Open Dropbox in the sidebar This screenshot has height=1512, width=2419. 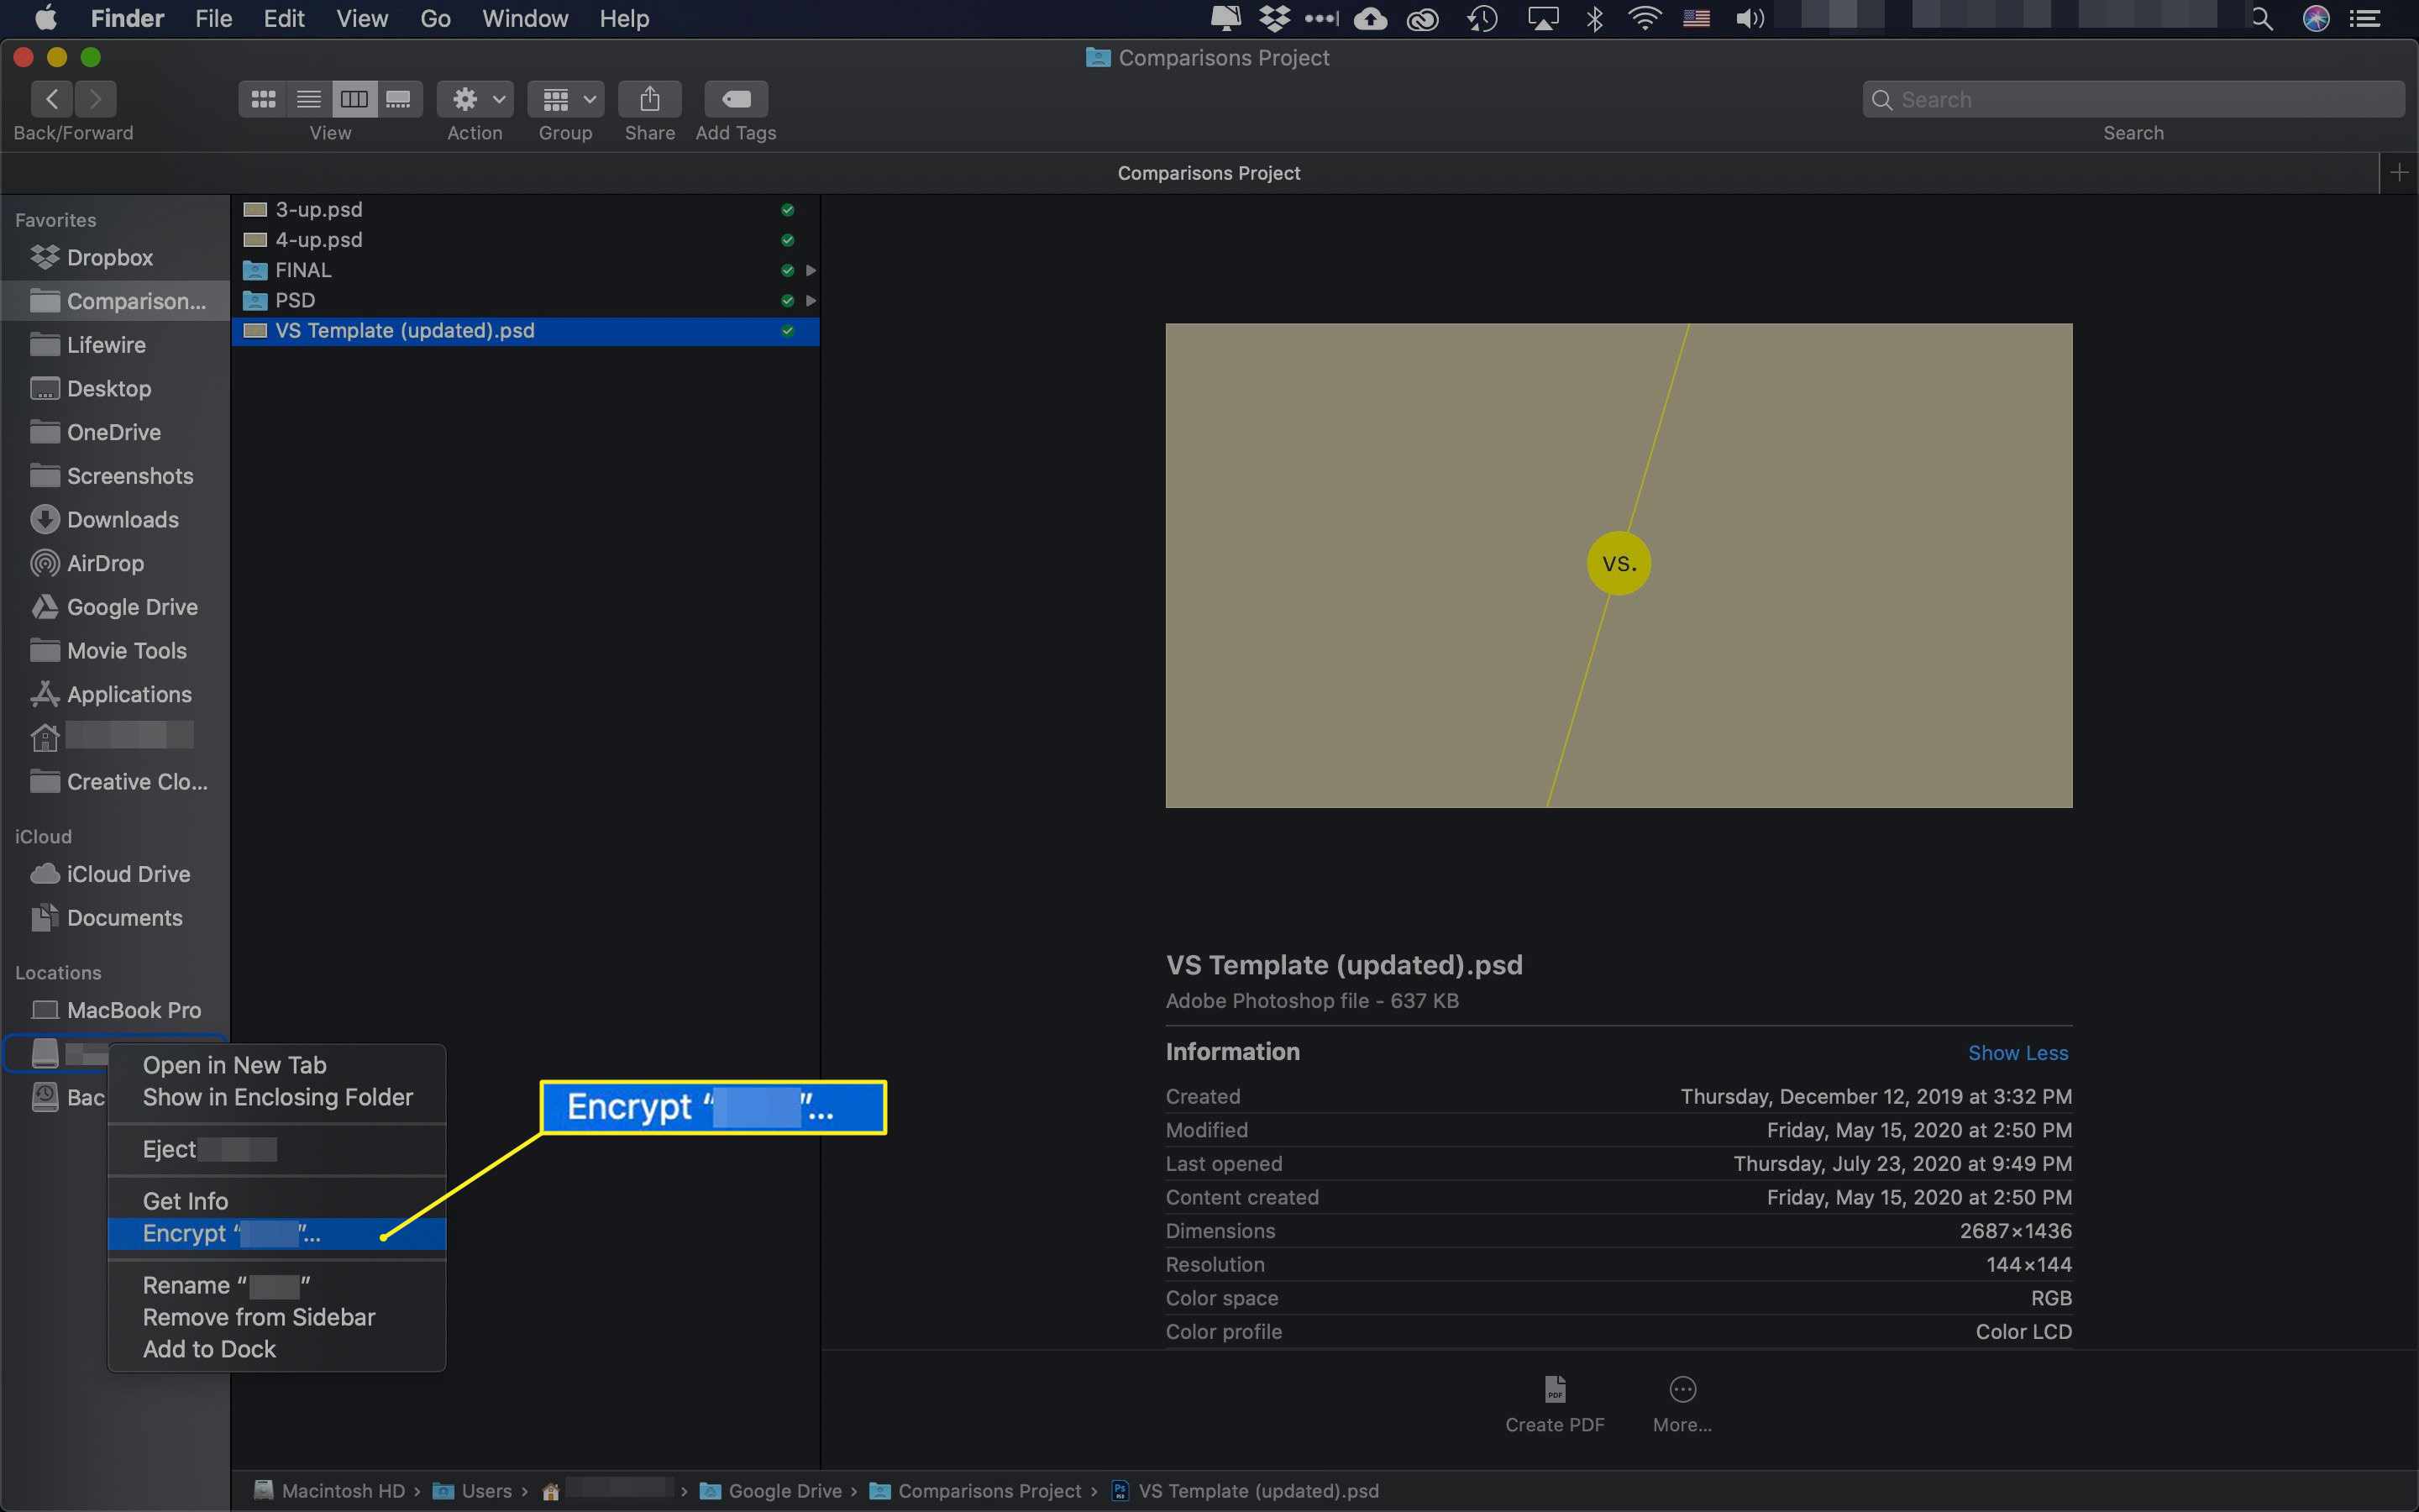pos(110,257)
